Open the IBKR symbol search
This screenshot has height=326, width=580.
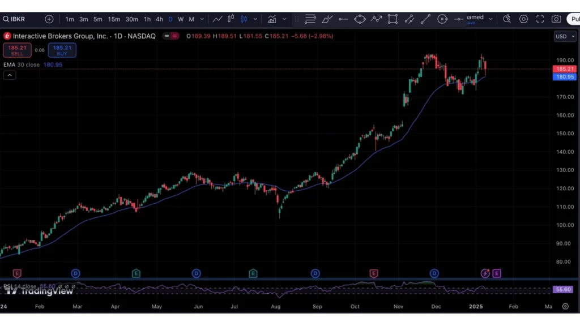[x=14, y=19]
